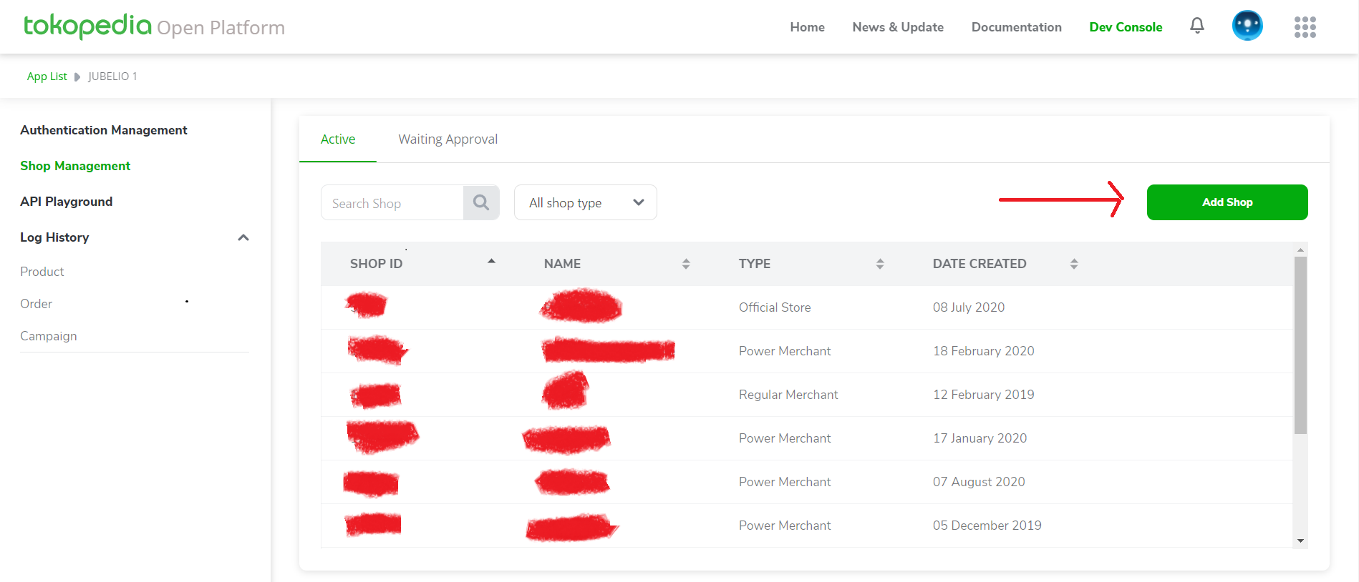Open the notifications bell
This screenshot has height=582, width=1359.
point(1197,26)
